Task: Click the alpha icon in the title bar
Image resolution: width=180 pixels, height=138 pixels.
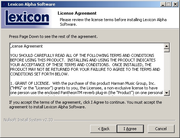Action: [4, 4]
